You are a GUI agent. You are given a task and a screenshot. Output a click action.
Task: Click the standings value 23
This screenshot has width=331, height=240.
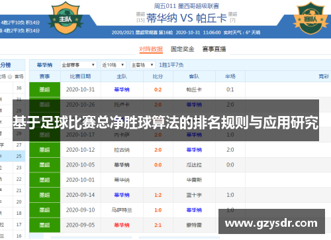(x=19, y=168)
